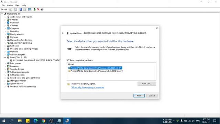
Task: Select Mice and other pointing devices
Action: click(24, 49)
